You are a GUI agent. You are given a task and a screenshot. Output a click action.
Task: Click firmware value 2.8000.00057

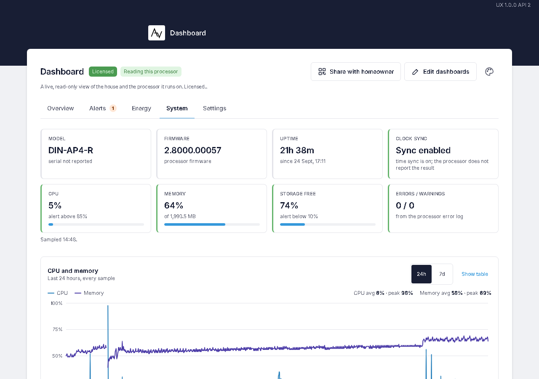click(193, 150)
